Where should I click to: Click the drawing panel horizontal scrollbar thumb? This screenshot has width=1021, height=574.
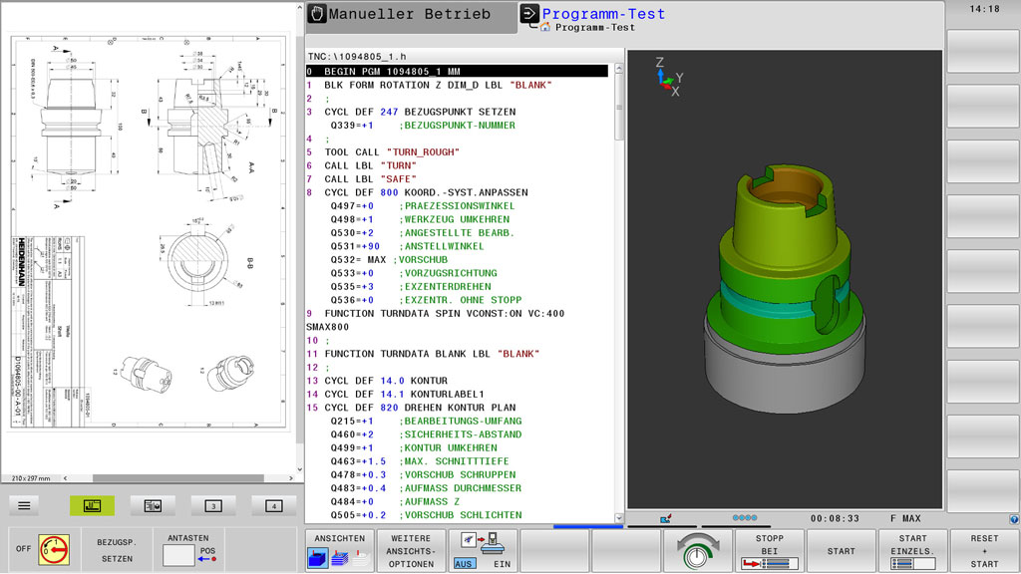coord(177,478)
